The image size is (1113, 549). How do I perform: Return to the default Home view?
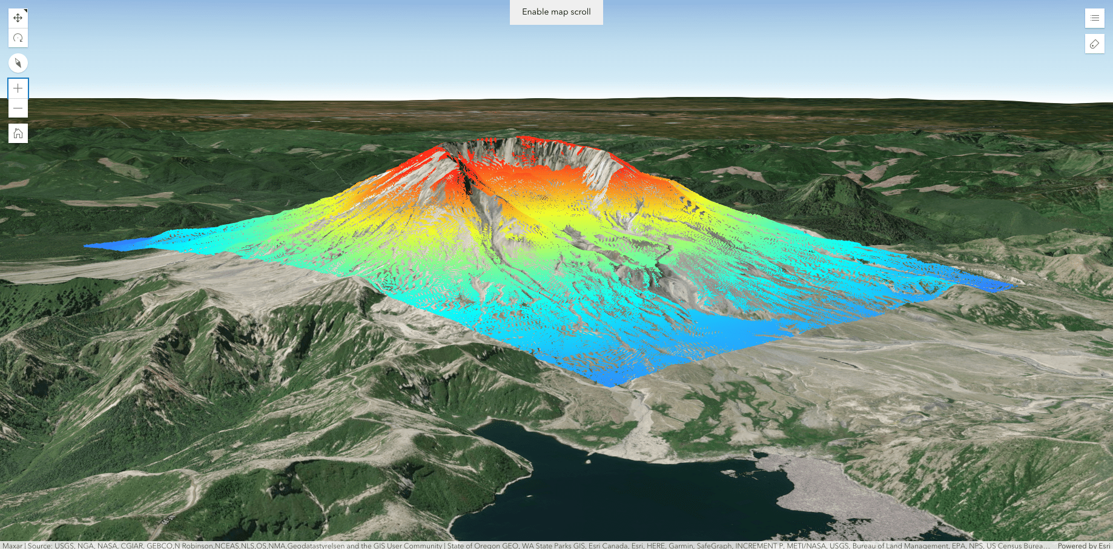tap(18, 133)
